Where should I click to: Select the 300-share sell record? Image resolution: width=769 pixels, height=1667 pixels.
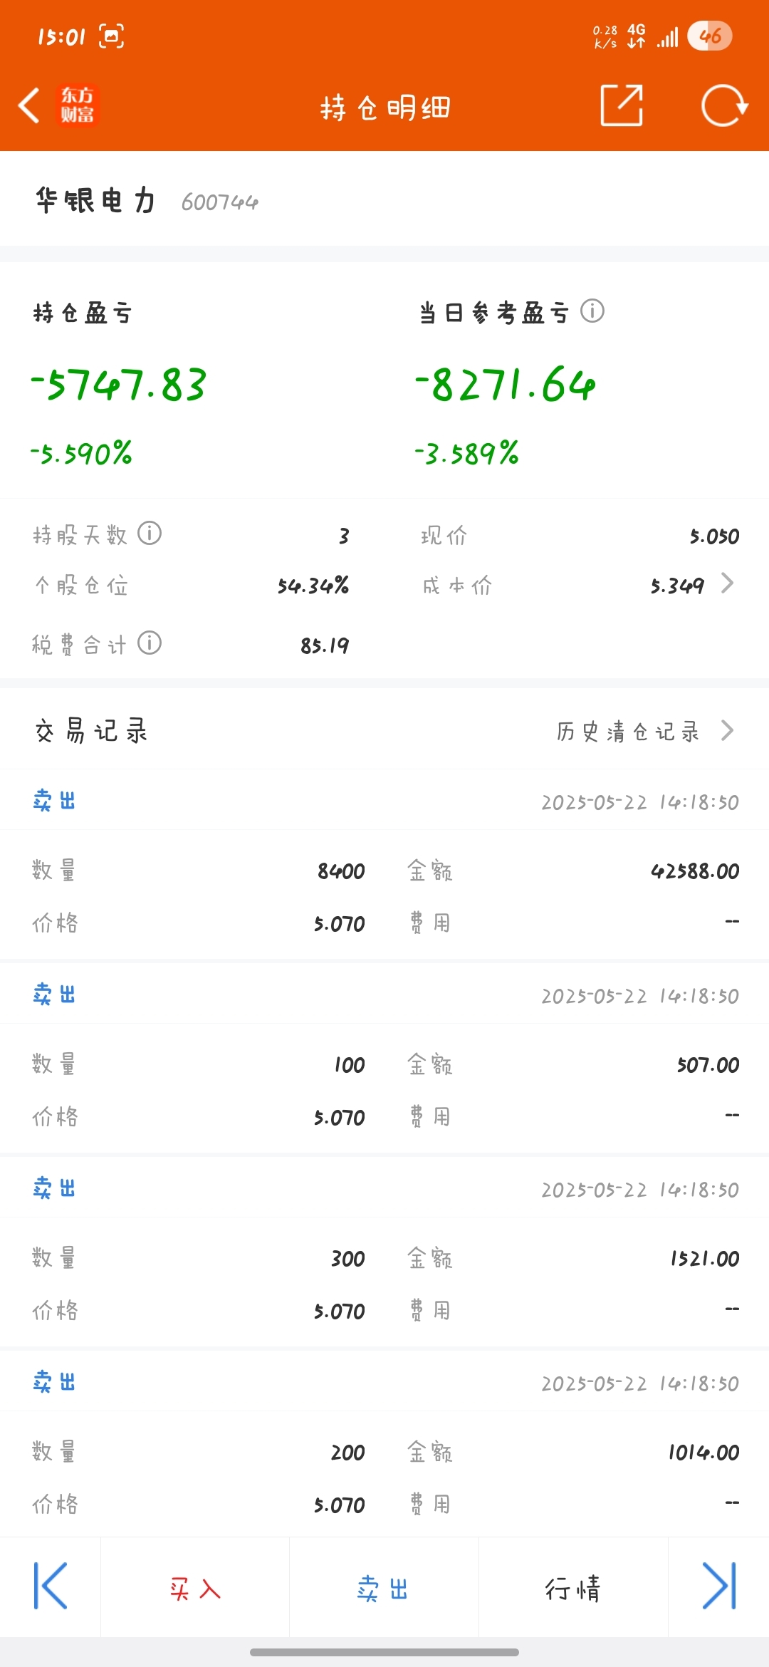point(384,1252)
